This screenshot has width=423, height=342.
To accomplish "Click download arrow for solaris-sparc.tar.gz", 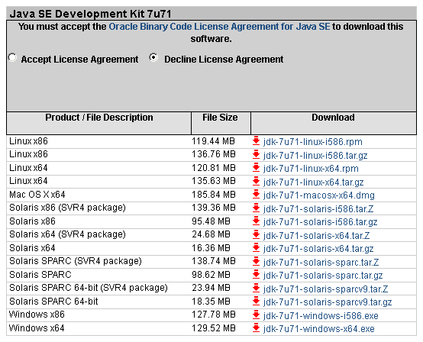I will [x=256, y=275].
